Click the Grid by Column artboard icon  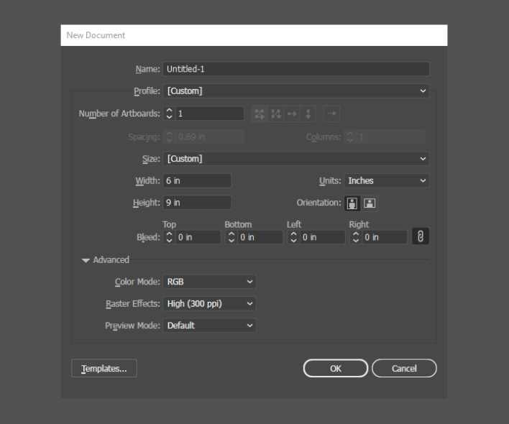click(275, 114)
